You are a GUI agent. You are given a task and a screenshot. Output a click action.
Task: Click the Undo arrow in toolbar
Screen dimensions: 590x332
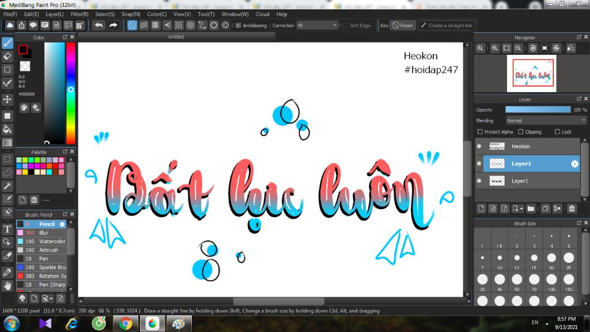[x=99, y=25]
